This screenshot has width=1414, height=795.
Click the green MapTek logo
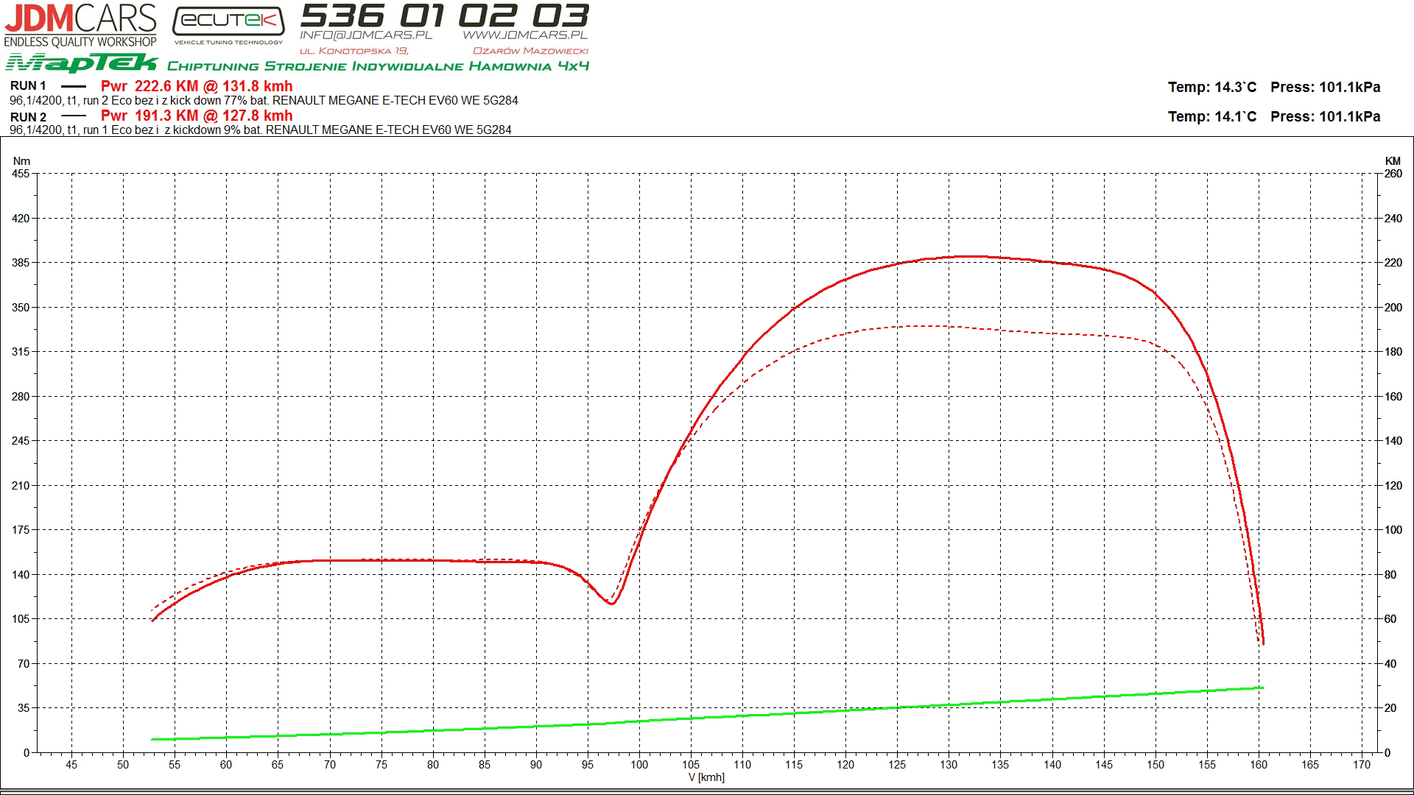click(81, 63)
